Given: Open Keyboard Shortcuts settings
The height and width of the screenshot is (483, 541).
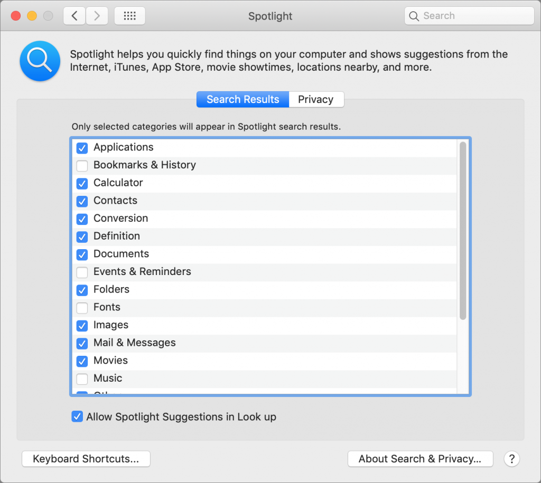Looking at the screenshot, I should point(86,459).
